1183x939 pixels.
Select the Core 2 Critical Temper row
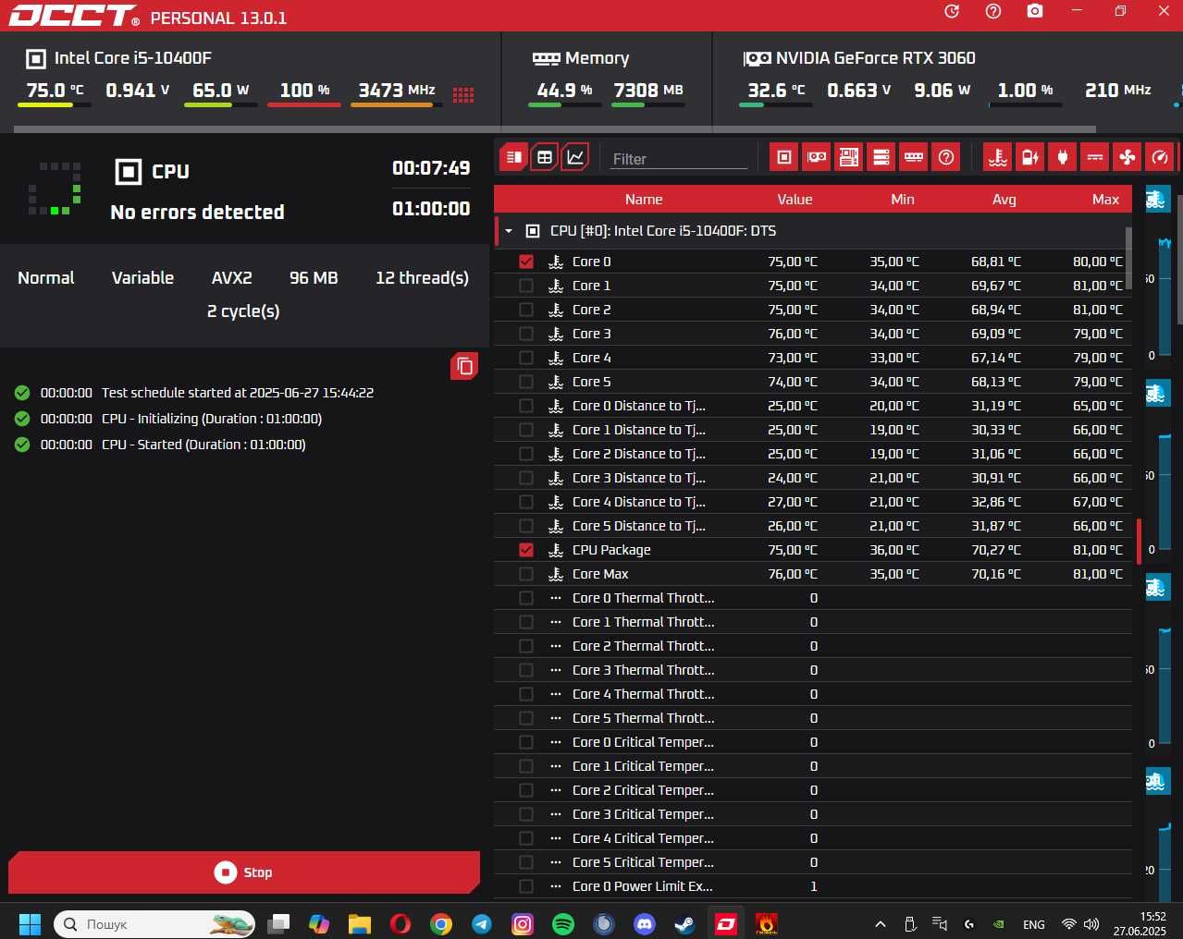click(813, 790)
